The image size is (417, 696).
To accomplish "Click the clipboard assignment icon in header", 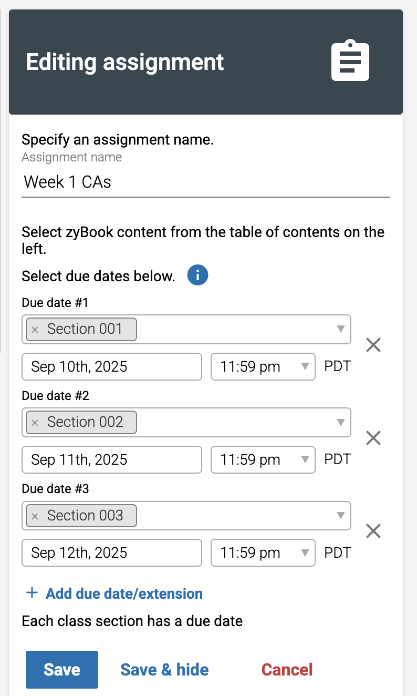I will point(350,61).
